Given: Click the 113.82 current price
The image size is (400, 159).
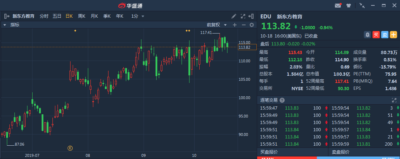Looking at the screenshot, I should [x=276, y=26].
